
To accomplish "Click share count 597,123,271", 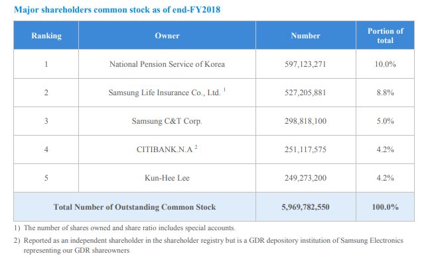I will pos(306,64).
